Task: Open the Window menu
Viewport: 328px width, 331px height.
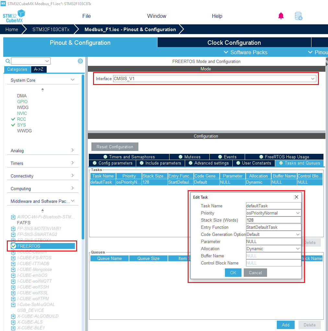Action: click(157, 16)
